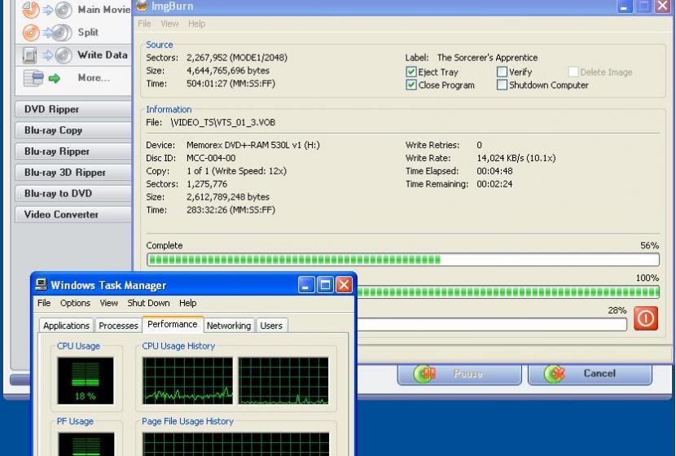Click Time Remaining value 00:02:24

[x=494, y=184]
